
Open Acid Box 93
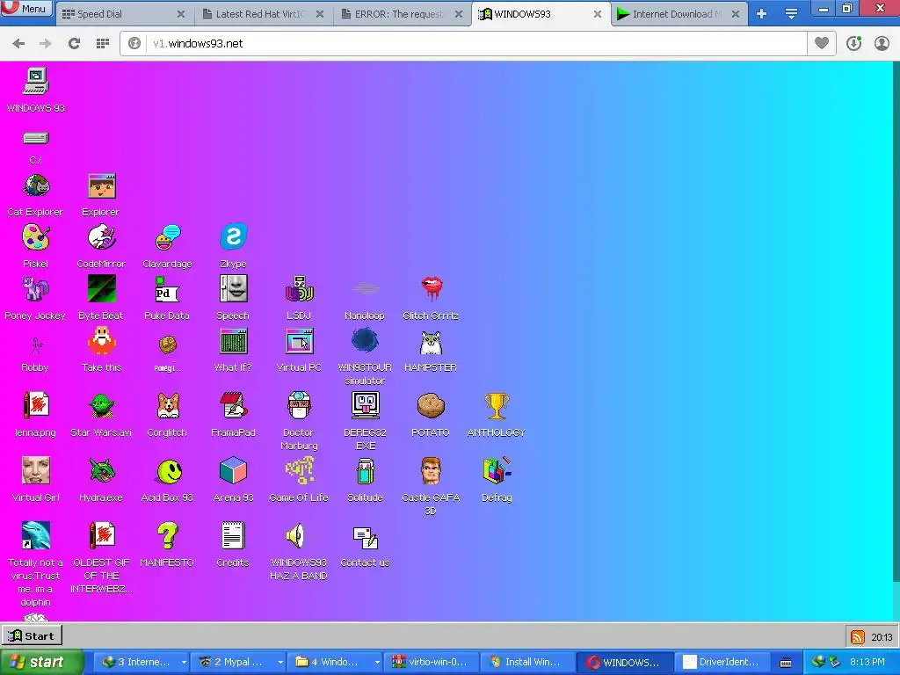(169, 472)
